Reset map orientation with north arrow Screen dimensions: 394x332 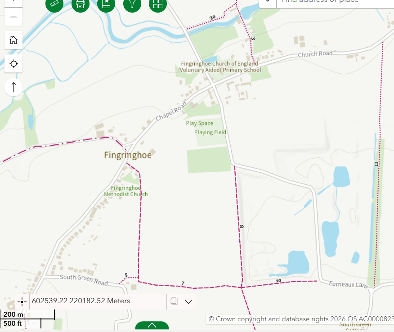tap(13, 87)
